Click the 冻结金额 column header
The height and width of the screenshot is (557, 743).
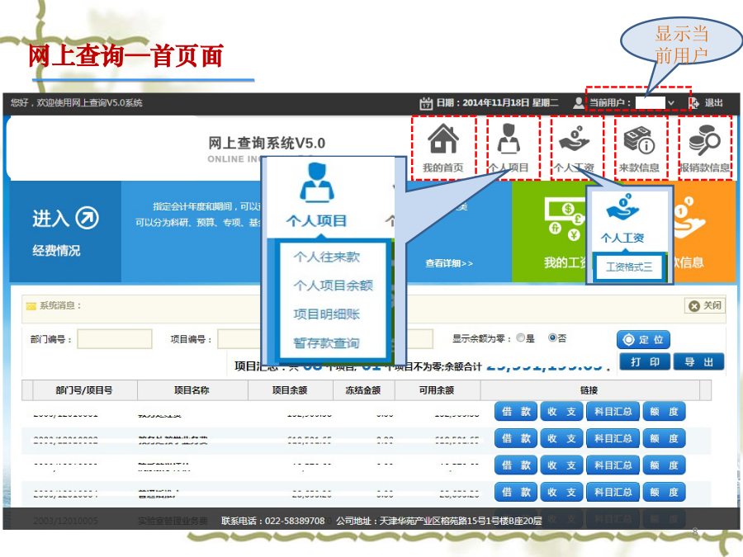click(363, 390)
